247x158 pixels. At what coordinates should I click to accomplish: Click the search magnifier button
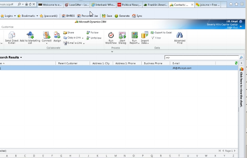tap(241, 58)
